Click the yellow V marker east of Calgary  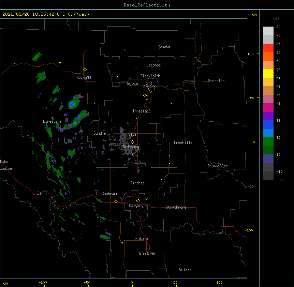(146, 199)
